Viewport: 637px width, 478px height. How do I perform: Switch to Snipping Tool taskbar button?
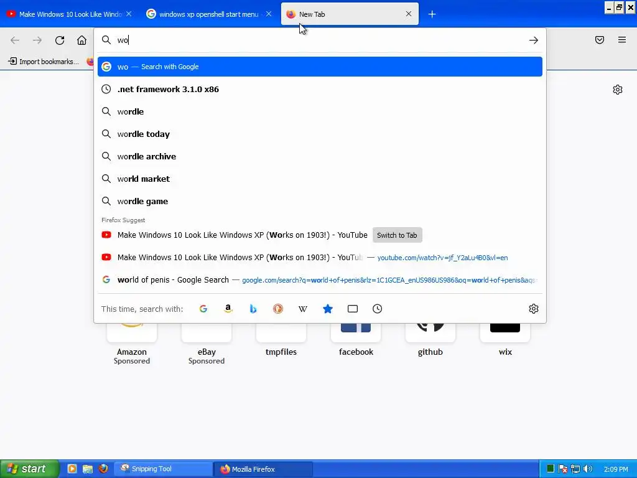163,469
